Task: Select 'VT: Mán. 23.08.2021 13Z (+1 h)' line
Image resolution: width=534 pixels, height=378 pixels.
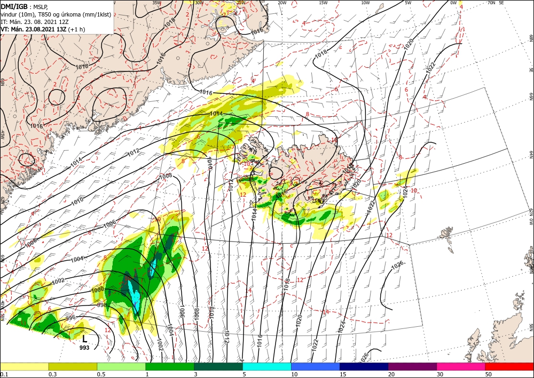Action: coord(43,29)
